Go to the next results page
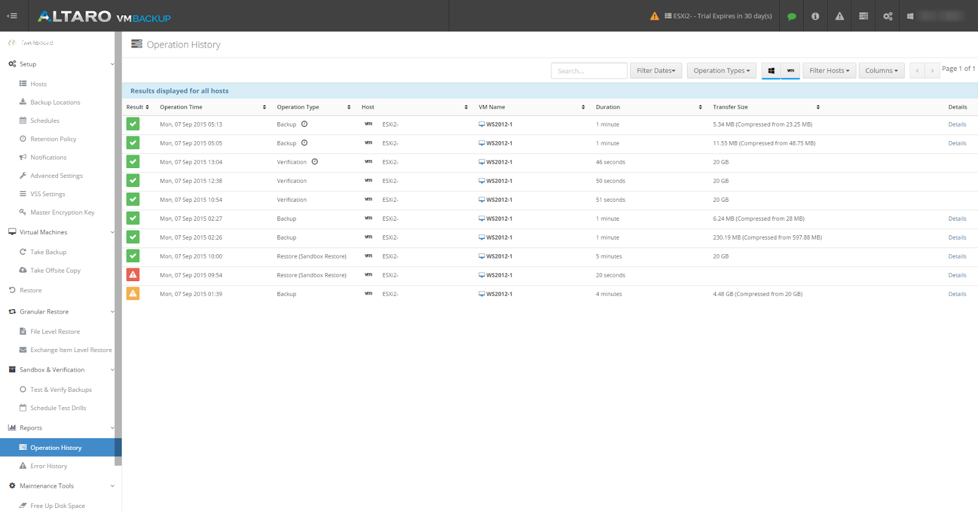 pos(932,71)
